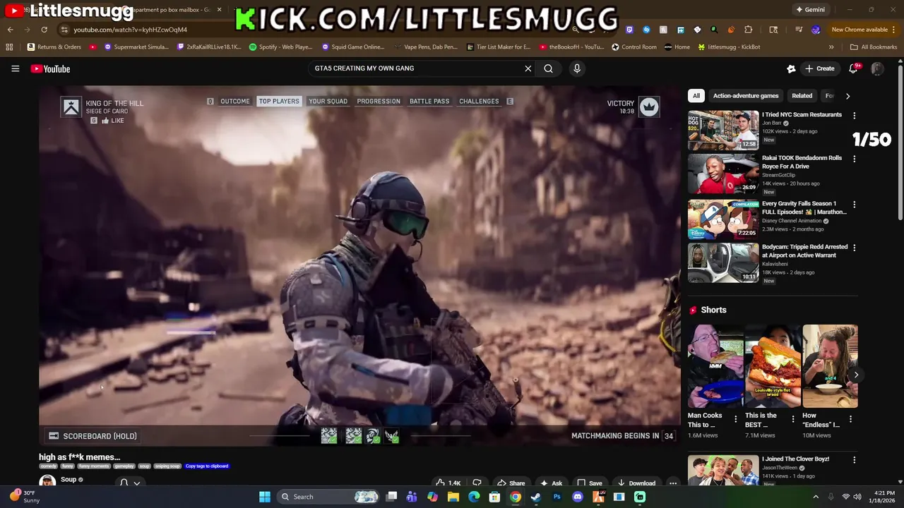Open the Spotify - Web Player bookmark
This screenshot has width=904, height=508.
click(281, 47)
